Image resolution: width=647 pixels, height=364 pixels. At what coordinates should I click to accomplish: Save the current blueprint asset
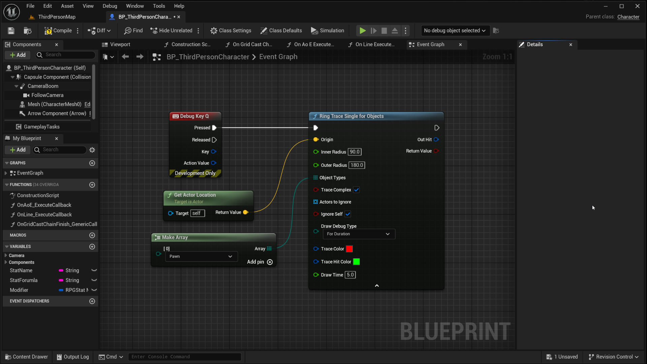[x=11, y=31]
